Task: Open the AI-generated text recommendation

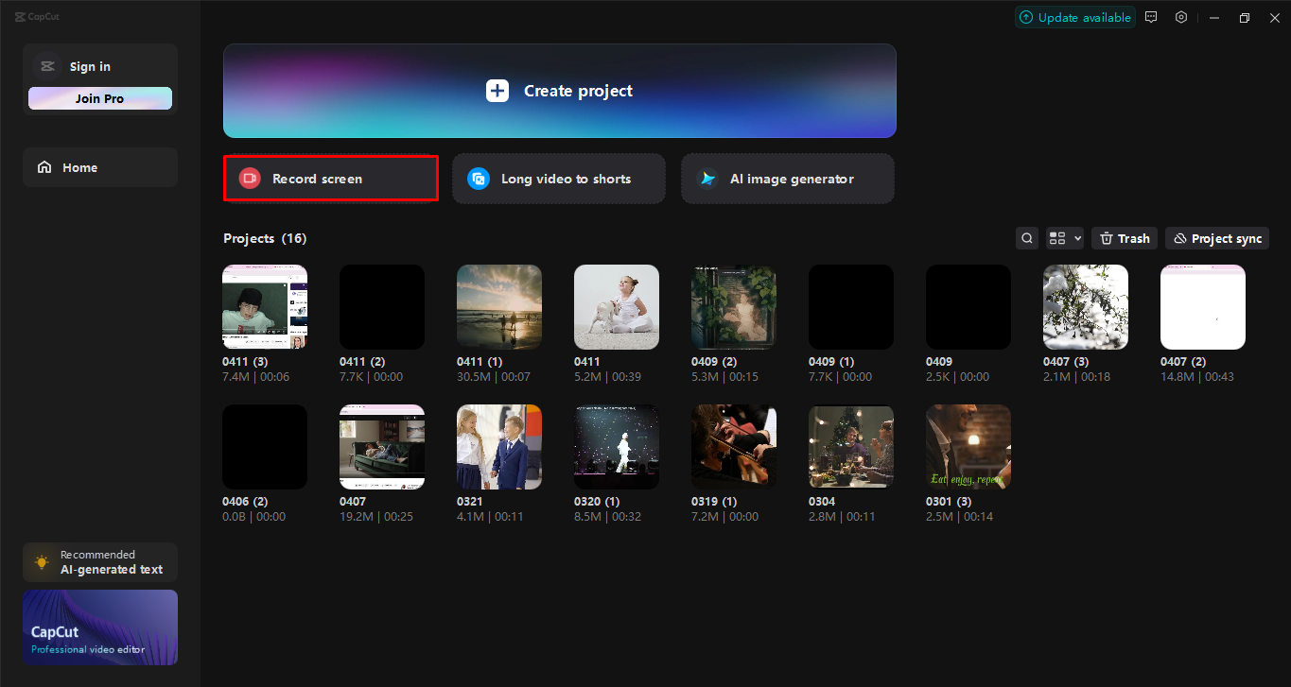Action: pos(100,562)
